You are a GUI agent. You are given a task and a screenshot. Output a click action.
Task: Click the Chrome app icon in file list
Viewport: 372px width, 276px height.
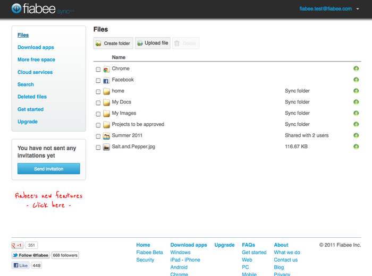(106, 69)
